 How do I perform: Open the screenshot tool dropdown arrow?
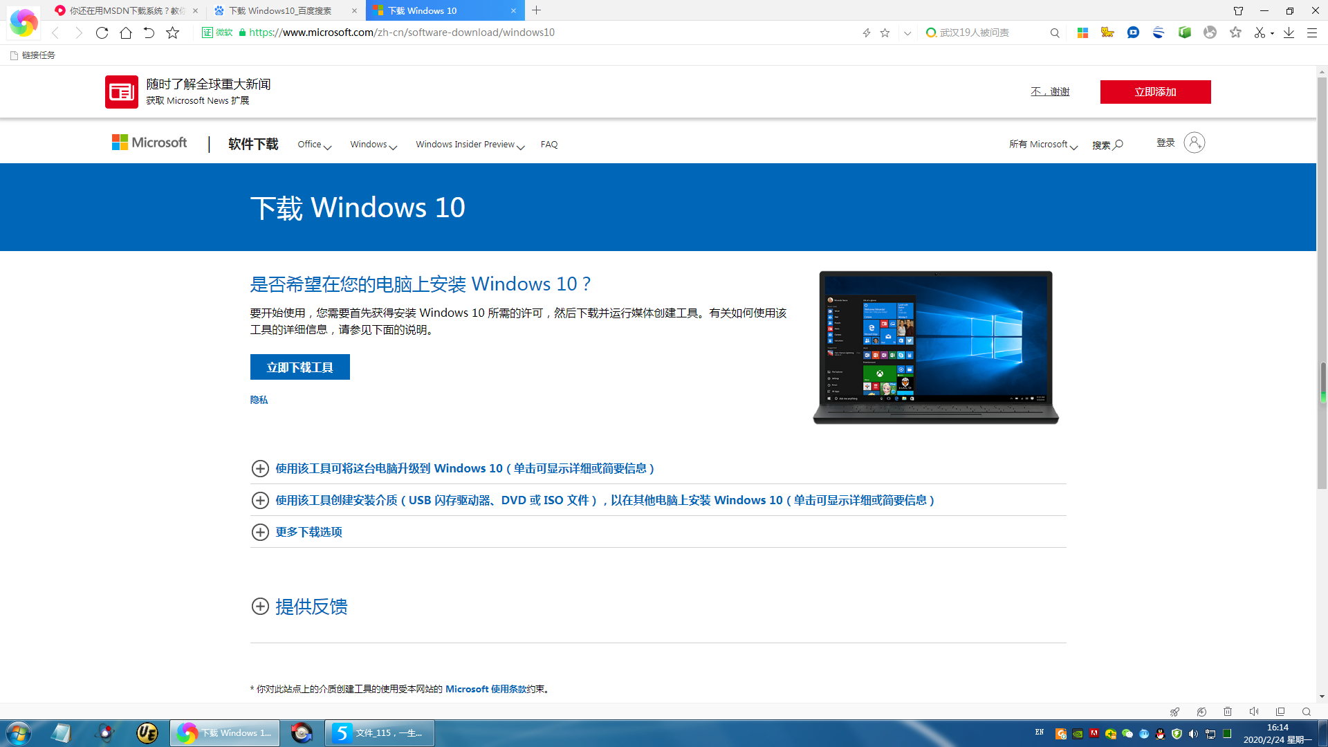point(1272,33)
